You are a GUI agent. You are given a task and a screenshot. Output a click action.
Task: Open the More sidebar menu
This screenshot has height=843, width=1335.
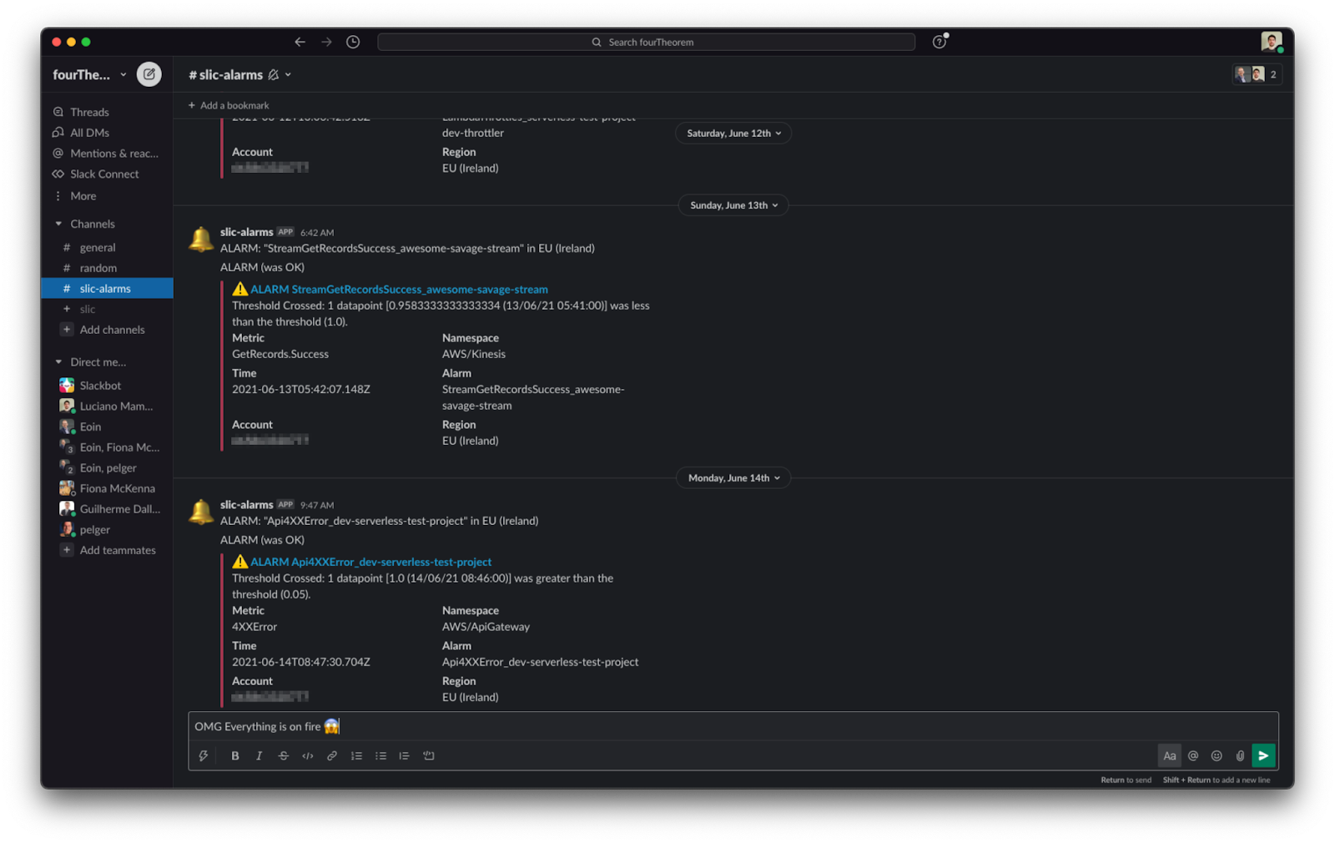(x=83, y=196)
